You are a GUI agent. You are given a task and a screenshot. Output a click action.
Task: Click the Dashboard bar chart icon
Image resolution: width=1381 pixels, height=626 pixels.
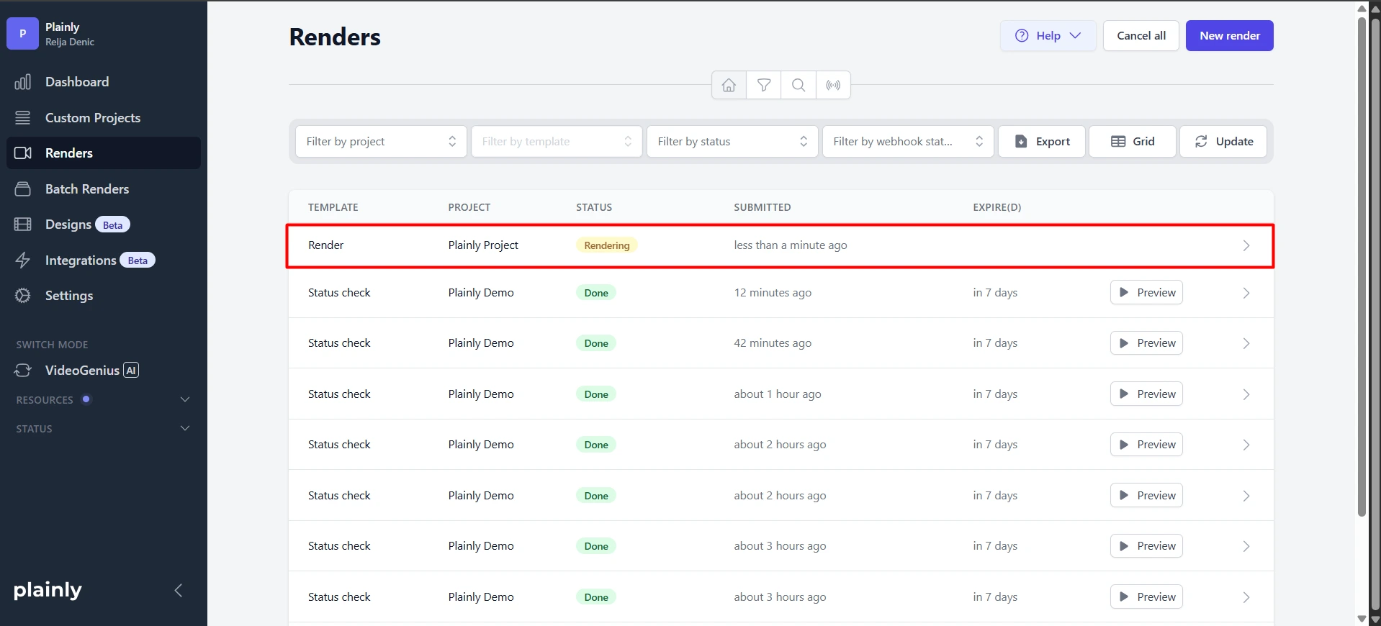pos(23,81)
